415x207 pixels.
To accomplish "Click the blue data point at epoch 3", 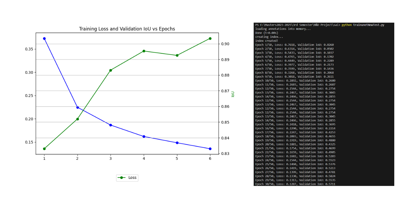I will [110, 125].
